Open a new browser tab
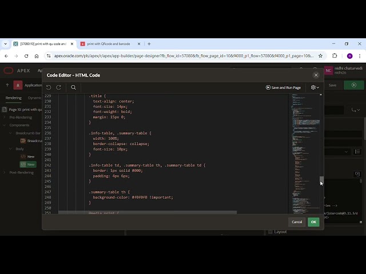 pos(149,44)
